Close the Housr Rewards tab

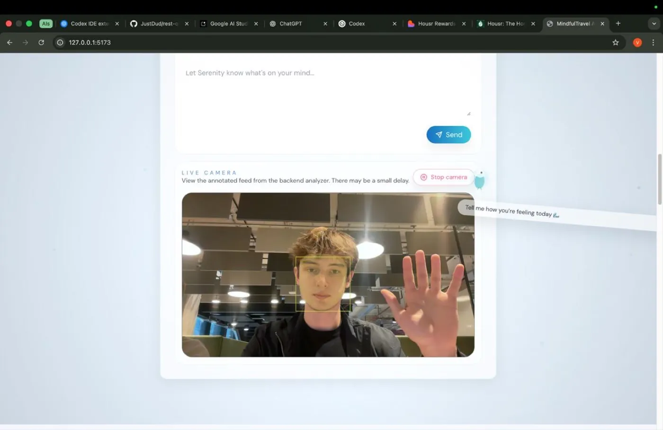464,24
